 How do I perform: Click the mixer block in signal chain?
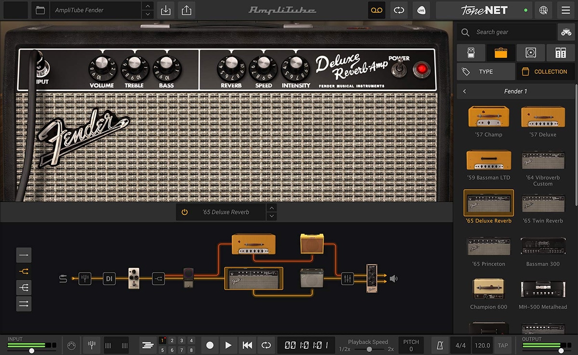coord(347,278)
